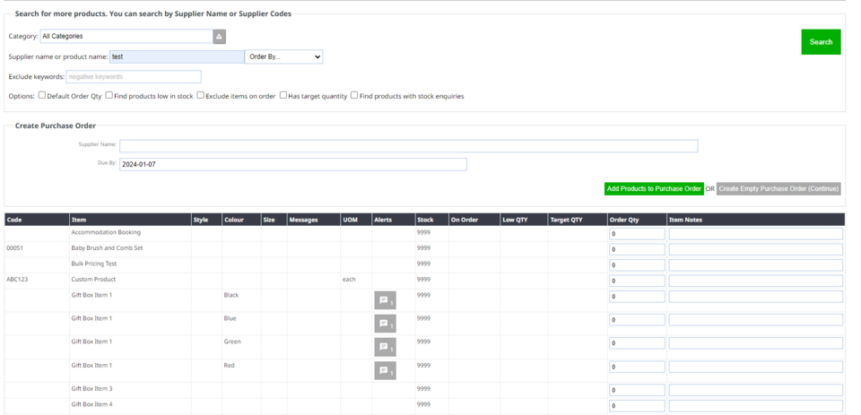Open alert message icon for Blue Gift Box Item
The image size is (861, 415).
(385, 324)
